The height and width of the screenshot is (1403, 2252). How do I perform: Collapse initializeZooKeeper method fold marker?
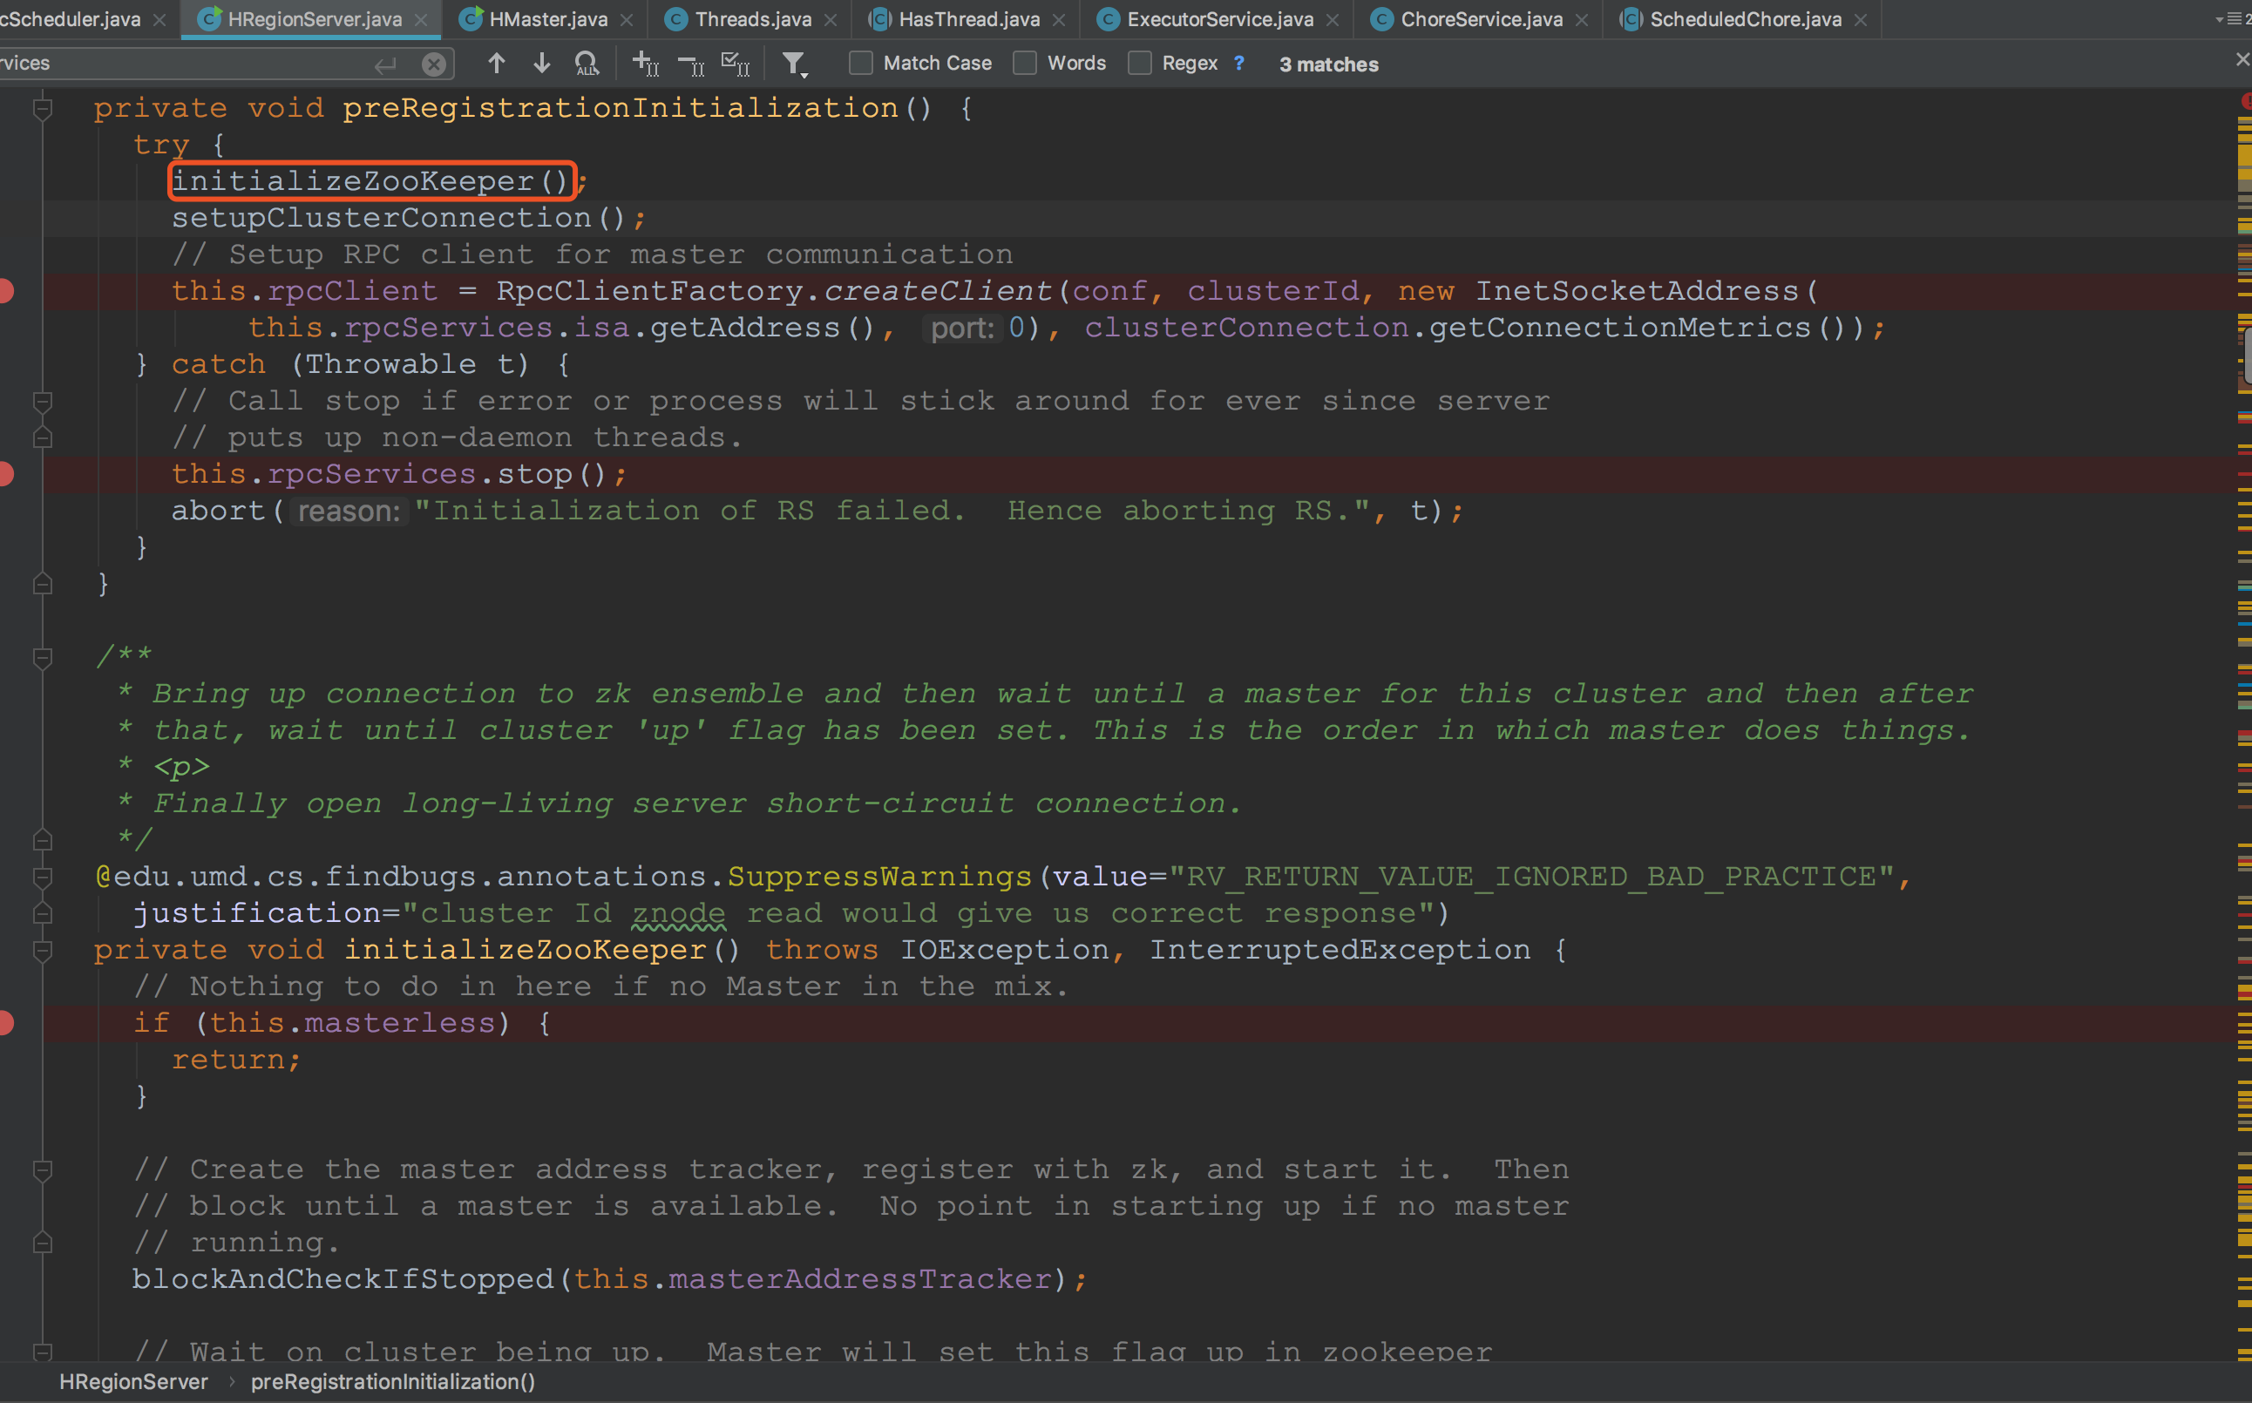pyautogui.click(x=43, y=950)
